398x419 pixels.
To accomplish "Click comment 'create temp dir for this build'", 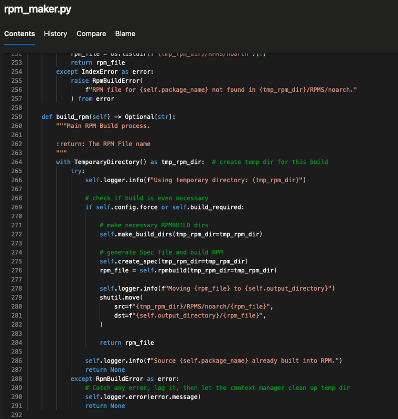I will coord(270,162).
